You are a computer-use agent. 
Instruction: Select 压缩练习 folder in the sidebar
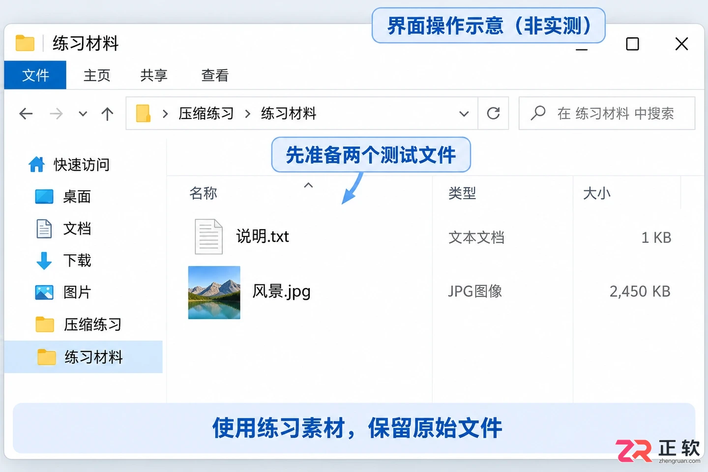[x=92, y=324]
